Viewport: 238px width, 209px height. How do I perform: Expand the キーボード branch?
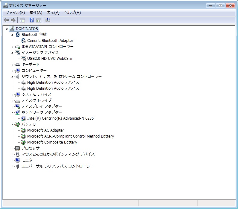[12, 65]
